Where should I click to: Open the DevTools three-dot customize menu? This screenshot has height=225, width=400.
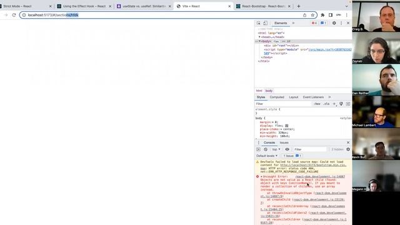pos(341,23)
